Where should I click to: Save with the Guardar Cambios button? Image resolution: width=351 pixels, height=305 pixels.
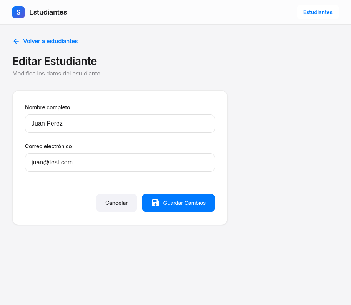(x=178, y=203)
